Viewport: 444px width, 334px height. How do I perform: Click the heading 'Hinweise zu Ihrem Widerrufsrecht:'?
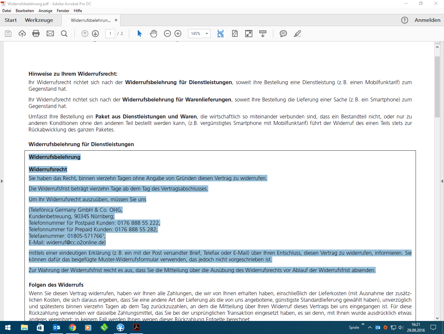click(x=73, y=74)
